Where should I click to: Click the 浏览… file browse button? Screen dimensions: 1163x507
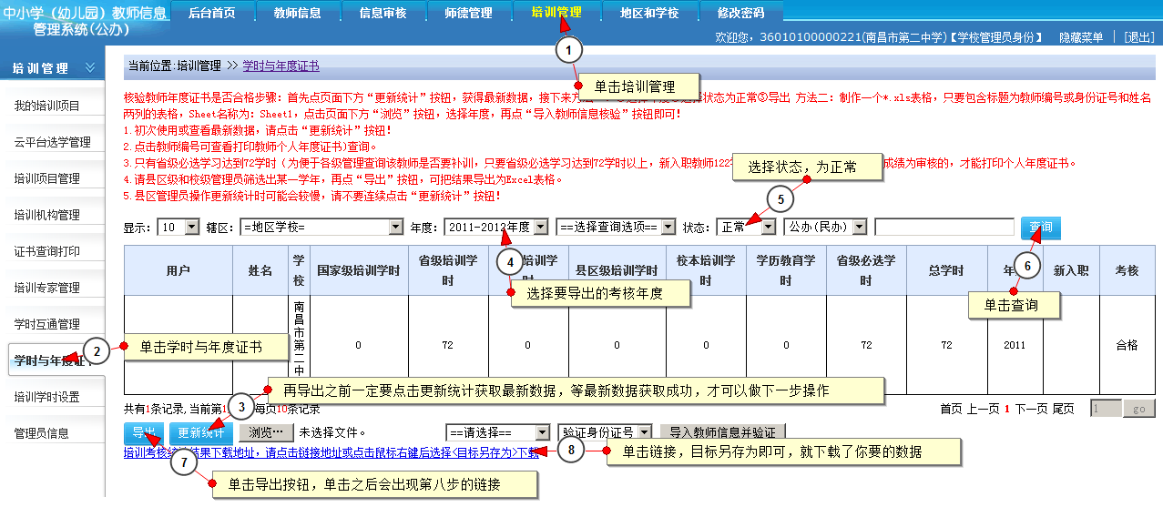(266, 431)
